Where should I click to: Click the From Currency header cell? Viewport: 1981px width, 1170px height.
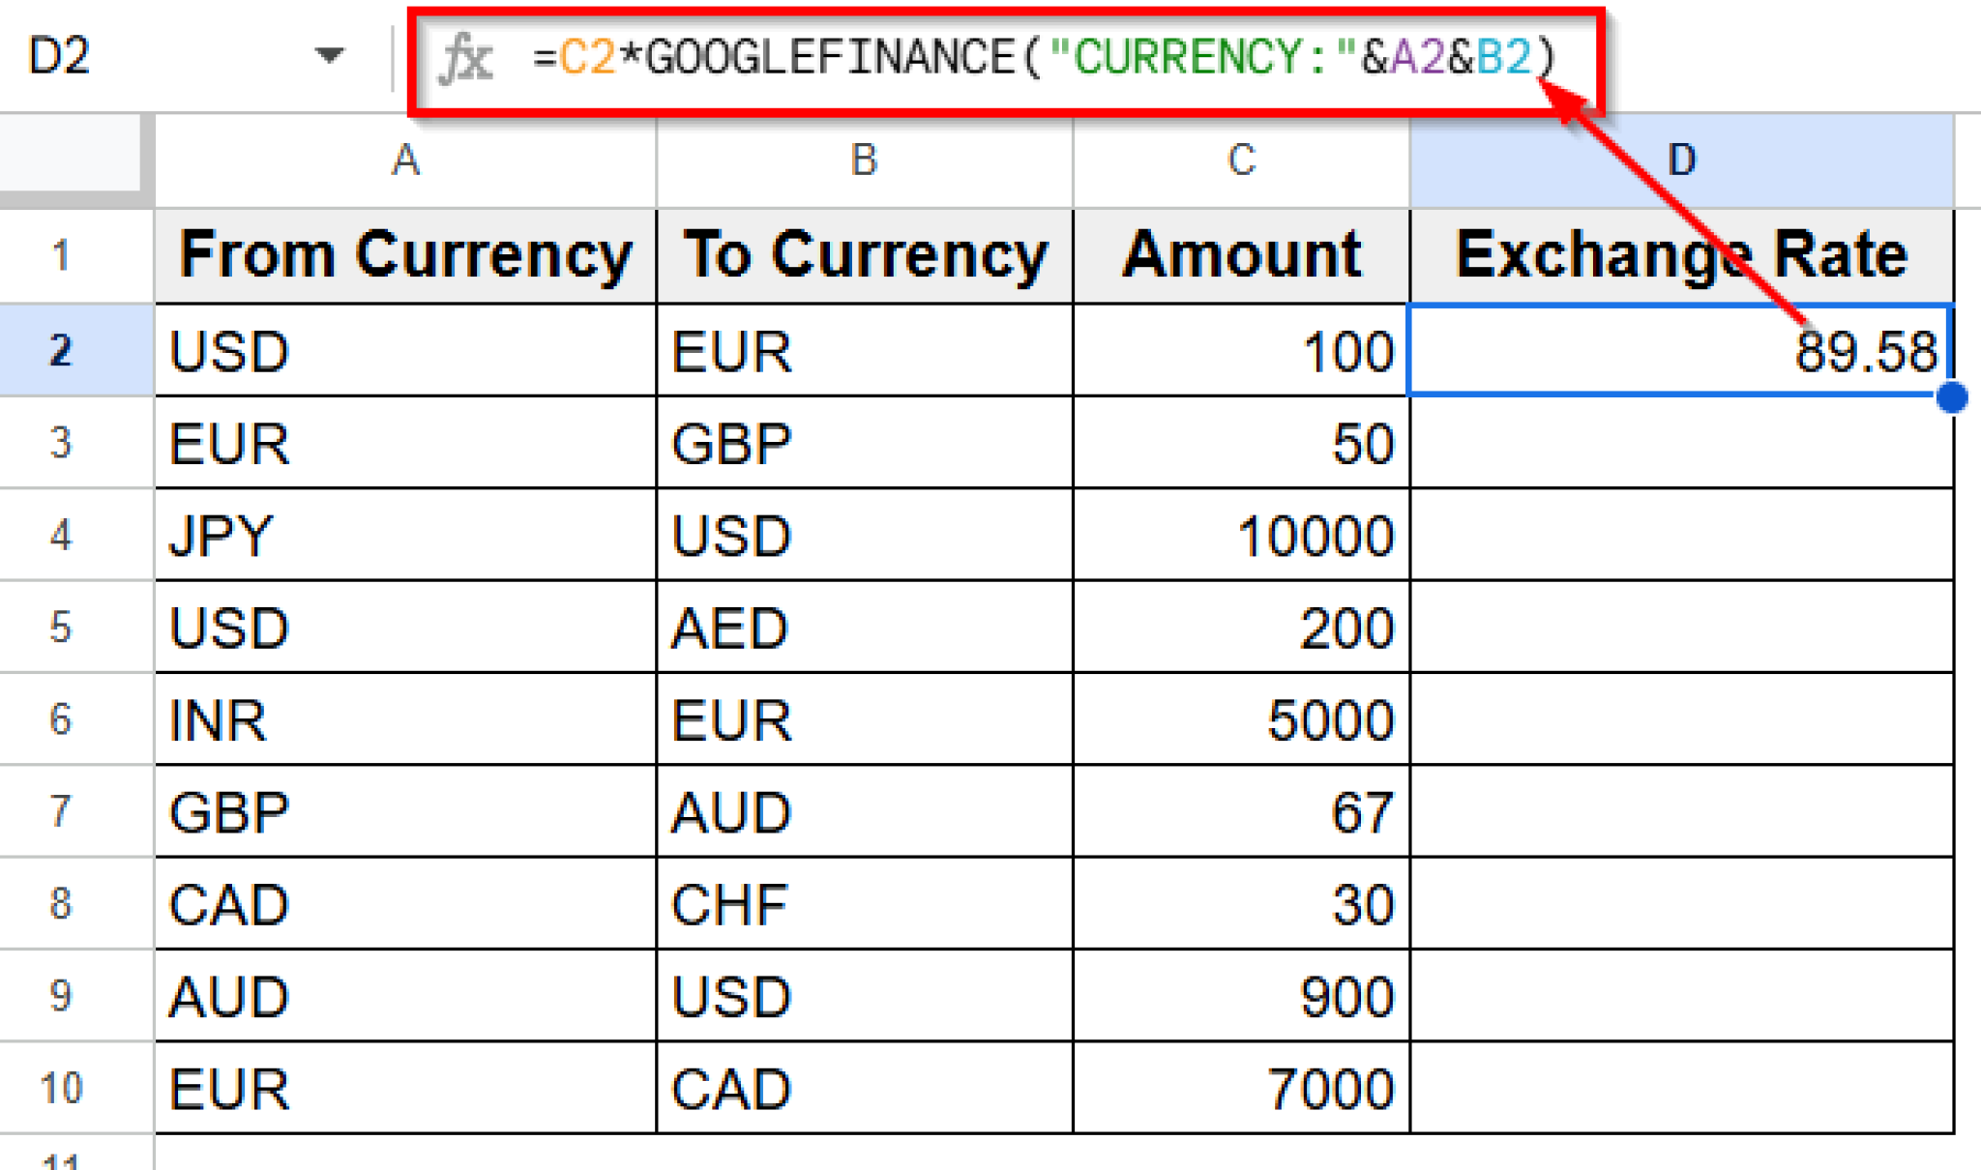405,256
